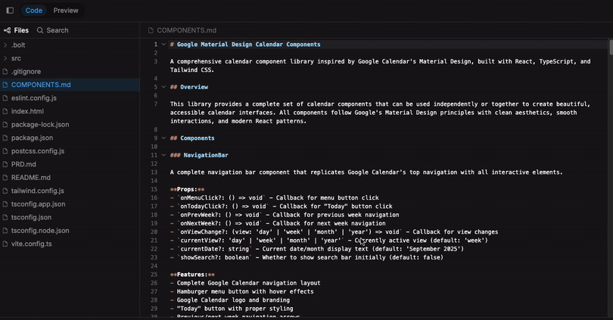
Task: Open eslint.config.js file
Action: click(33, 98)
